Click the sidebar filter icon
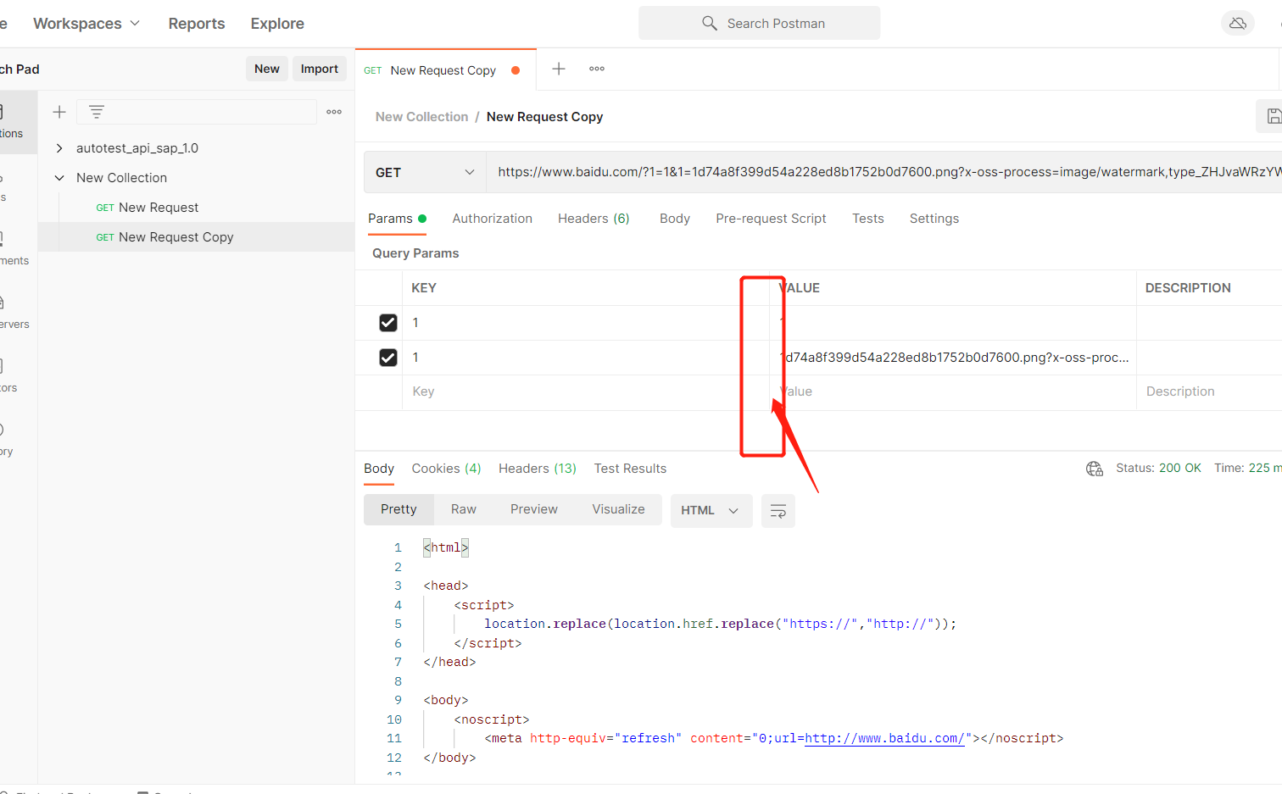Screen dimensions: 1282x794 97,112
